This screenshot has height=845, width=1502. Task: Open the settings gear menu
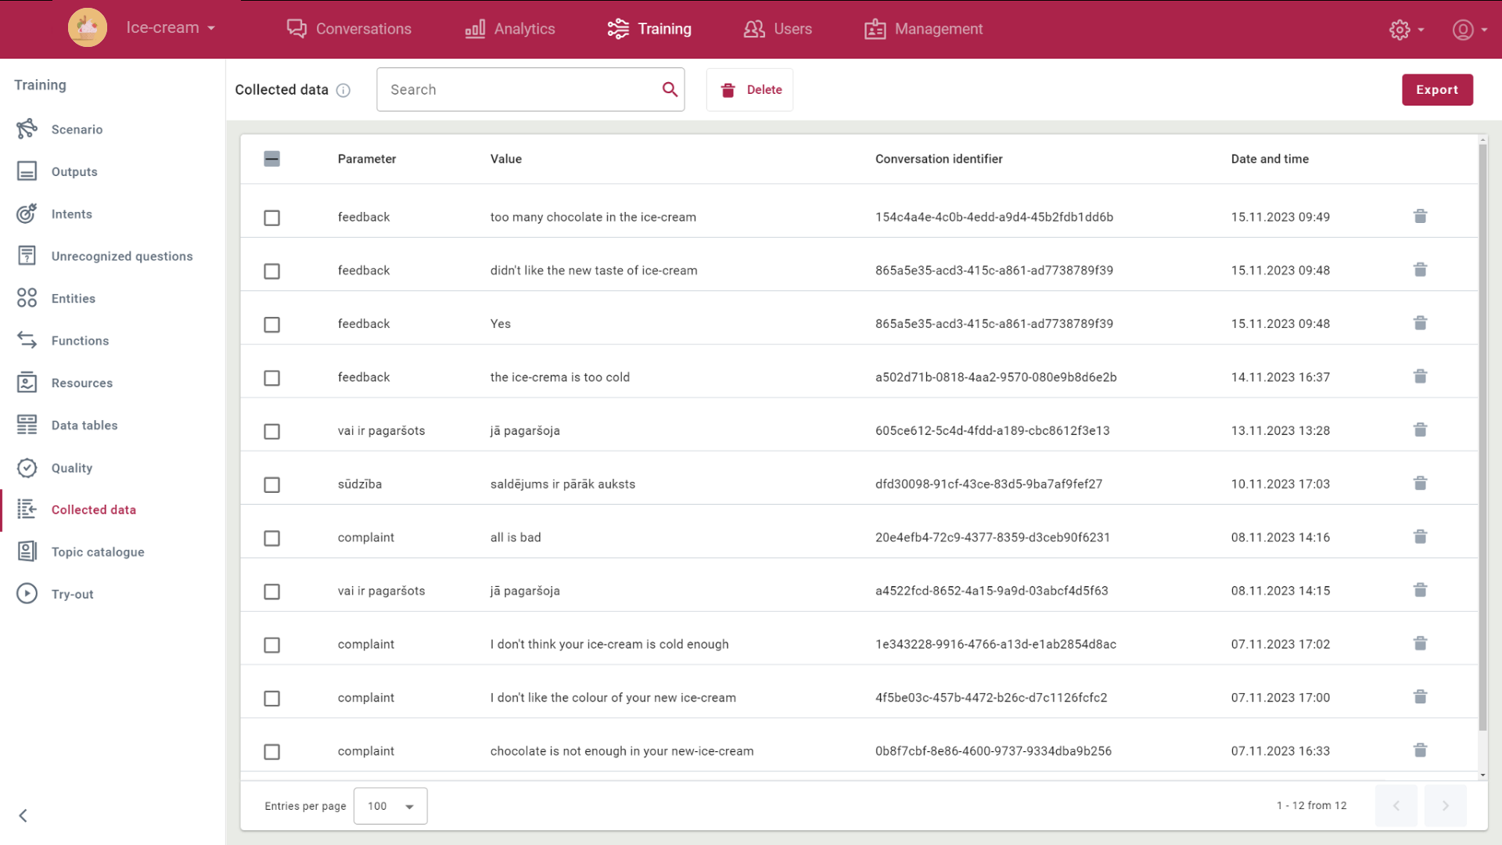1406,29
